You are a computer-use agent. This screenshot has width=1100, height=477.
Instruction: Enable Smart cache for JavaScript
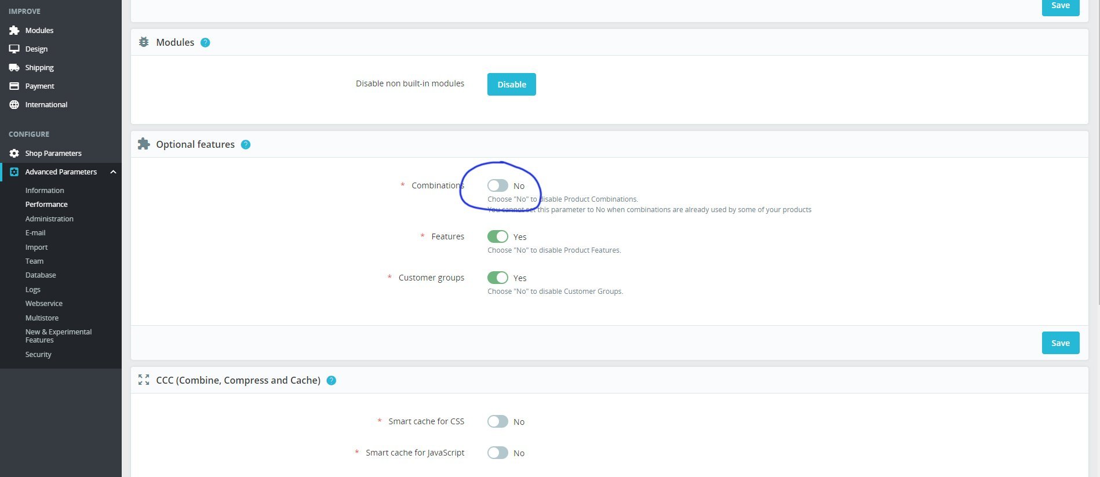[x=498, y=453]
